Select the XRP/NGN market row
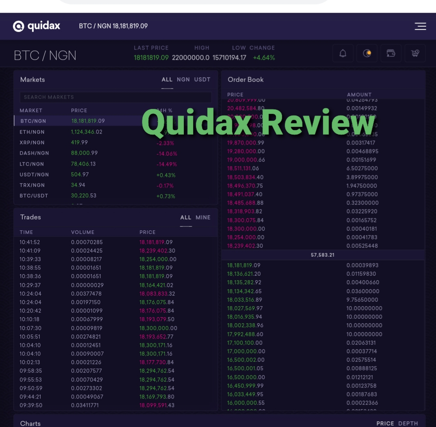Image resolution: width=436 pixels, height=427 pixels. pos(116,142)
